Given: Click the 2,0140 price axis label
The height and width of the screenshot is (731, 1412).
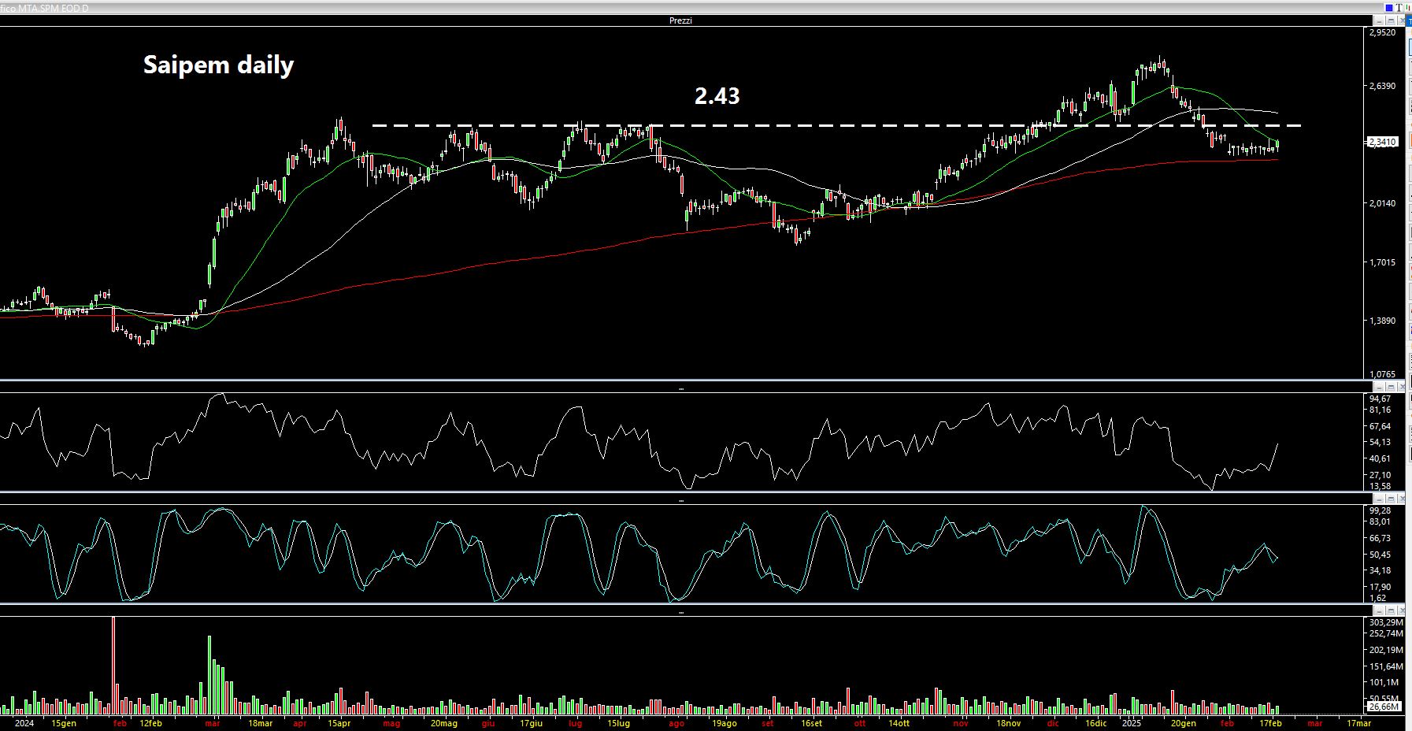Looking at the screenshot, I should tap(1383, 203).
